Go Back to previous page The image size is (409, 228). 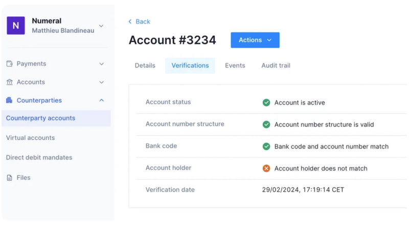[x=139, y=22]
